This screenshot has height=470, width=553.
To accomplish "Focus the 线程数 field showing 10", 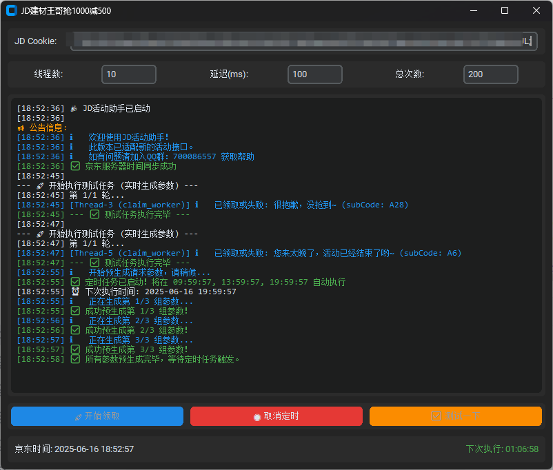I will coord(128,74).
